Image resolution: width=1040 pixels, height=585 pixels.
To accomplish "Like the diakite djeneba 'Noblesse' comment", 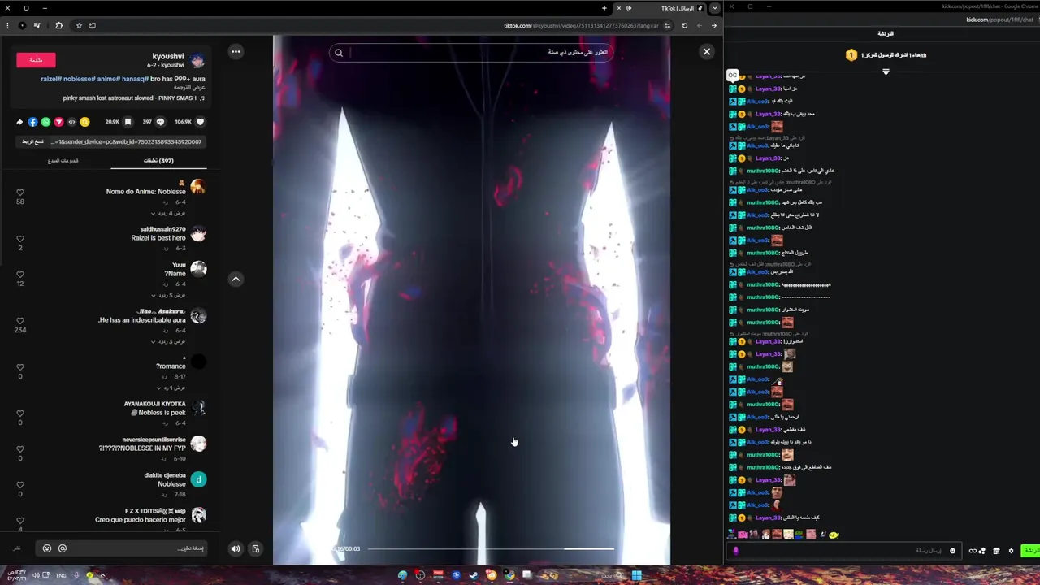I will coord(20,485).
